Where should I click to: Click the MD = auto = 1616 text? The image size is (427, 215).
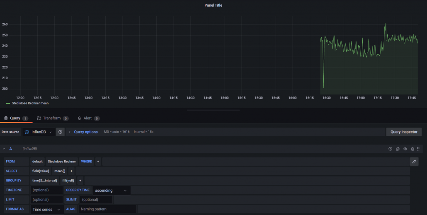(116, 132)
